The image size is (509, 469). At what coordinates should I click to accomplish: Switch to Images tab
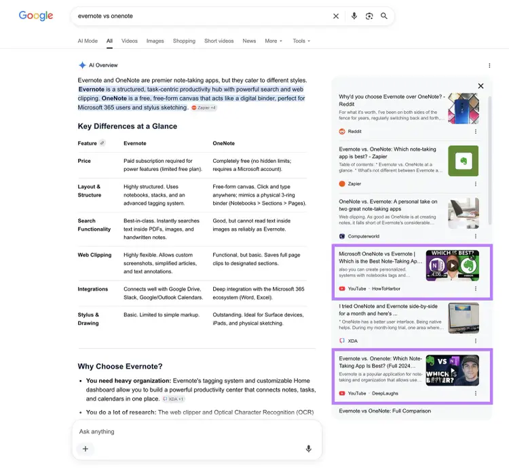pos(155,41)
